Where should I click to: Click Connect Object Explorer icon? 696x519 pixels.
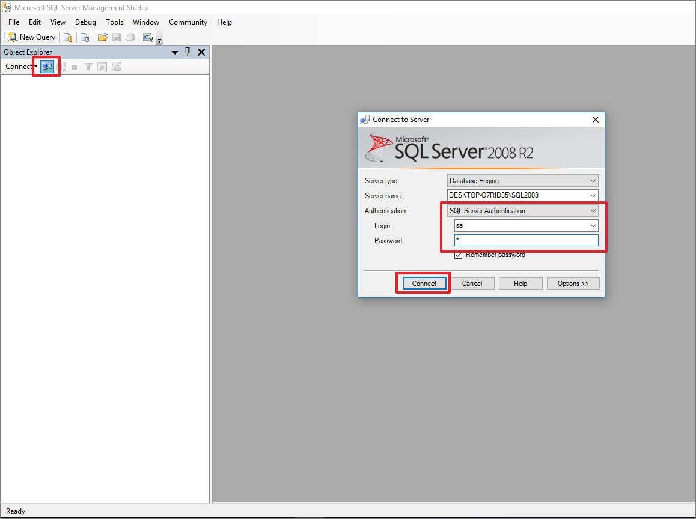(47, 67)
